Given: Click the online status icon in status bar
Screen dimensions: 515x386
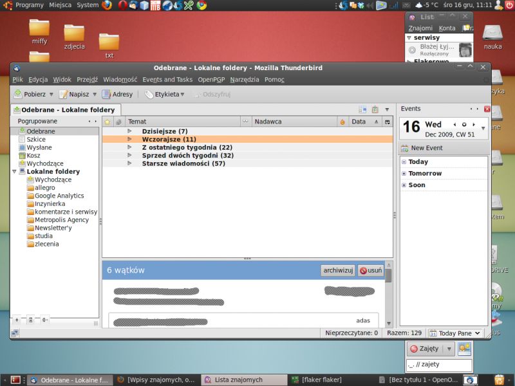Looking at the screenshot, I should 15,333.
